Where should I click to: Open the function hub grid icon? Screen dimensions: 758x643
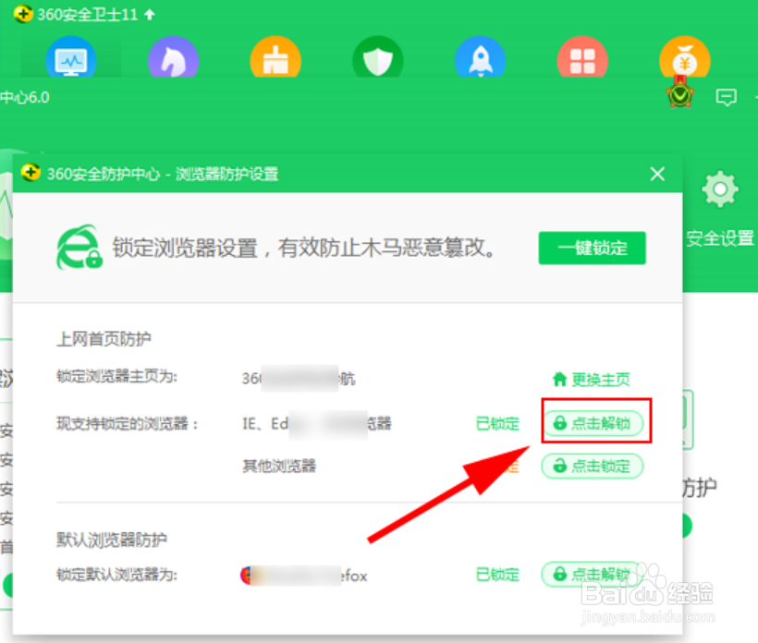(x=582, y=58)
